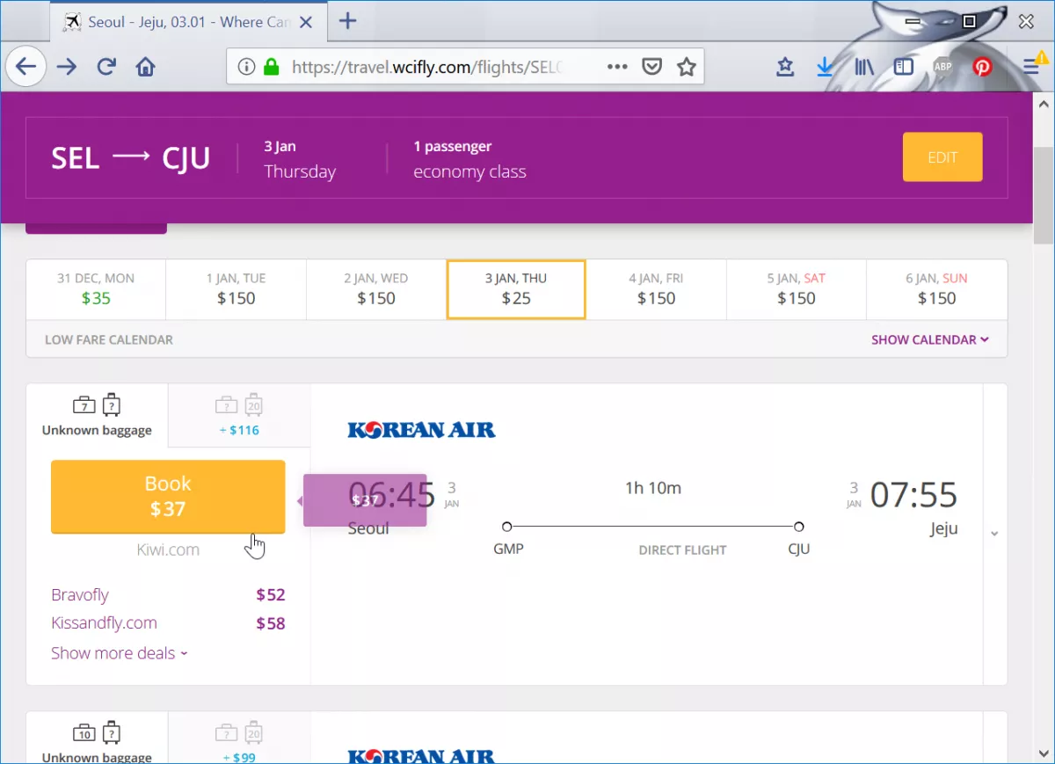Open the Library bookshelf icon

click(x=864, y=67)
